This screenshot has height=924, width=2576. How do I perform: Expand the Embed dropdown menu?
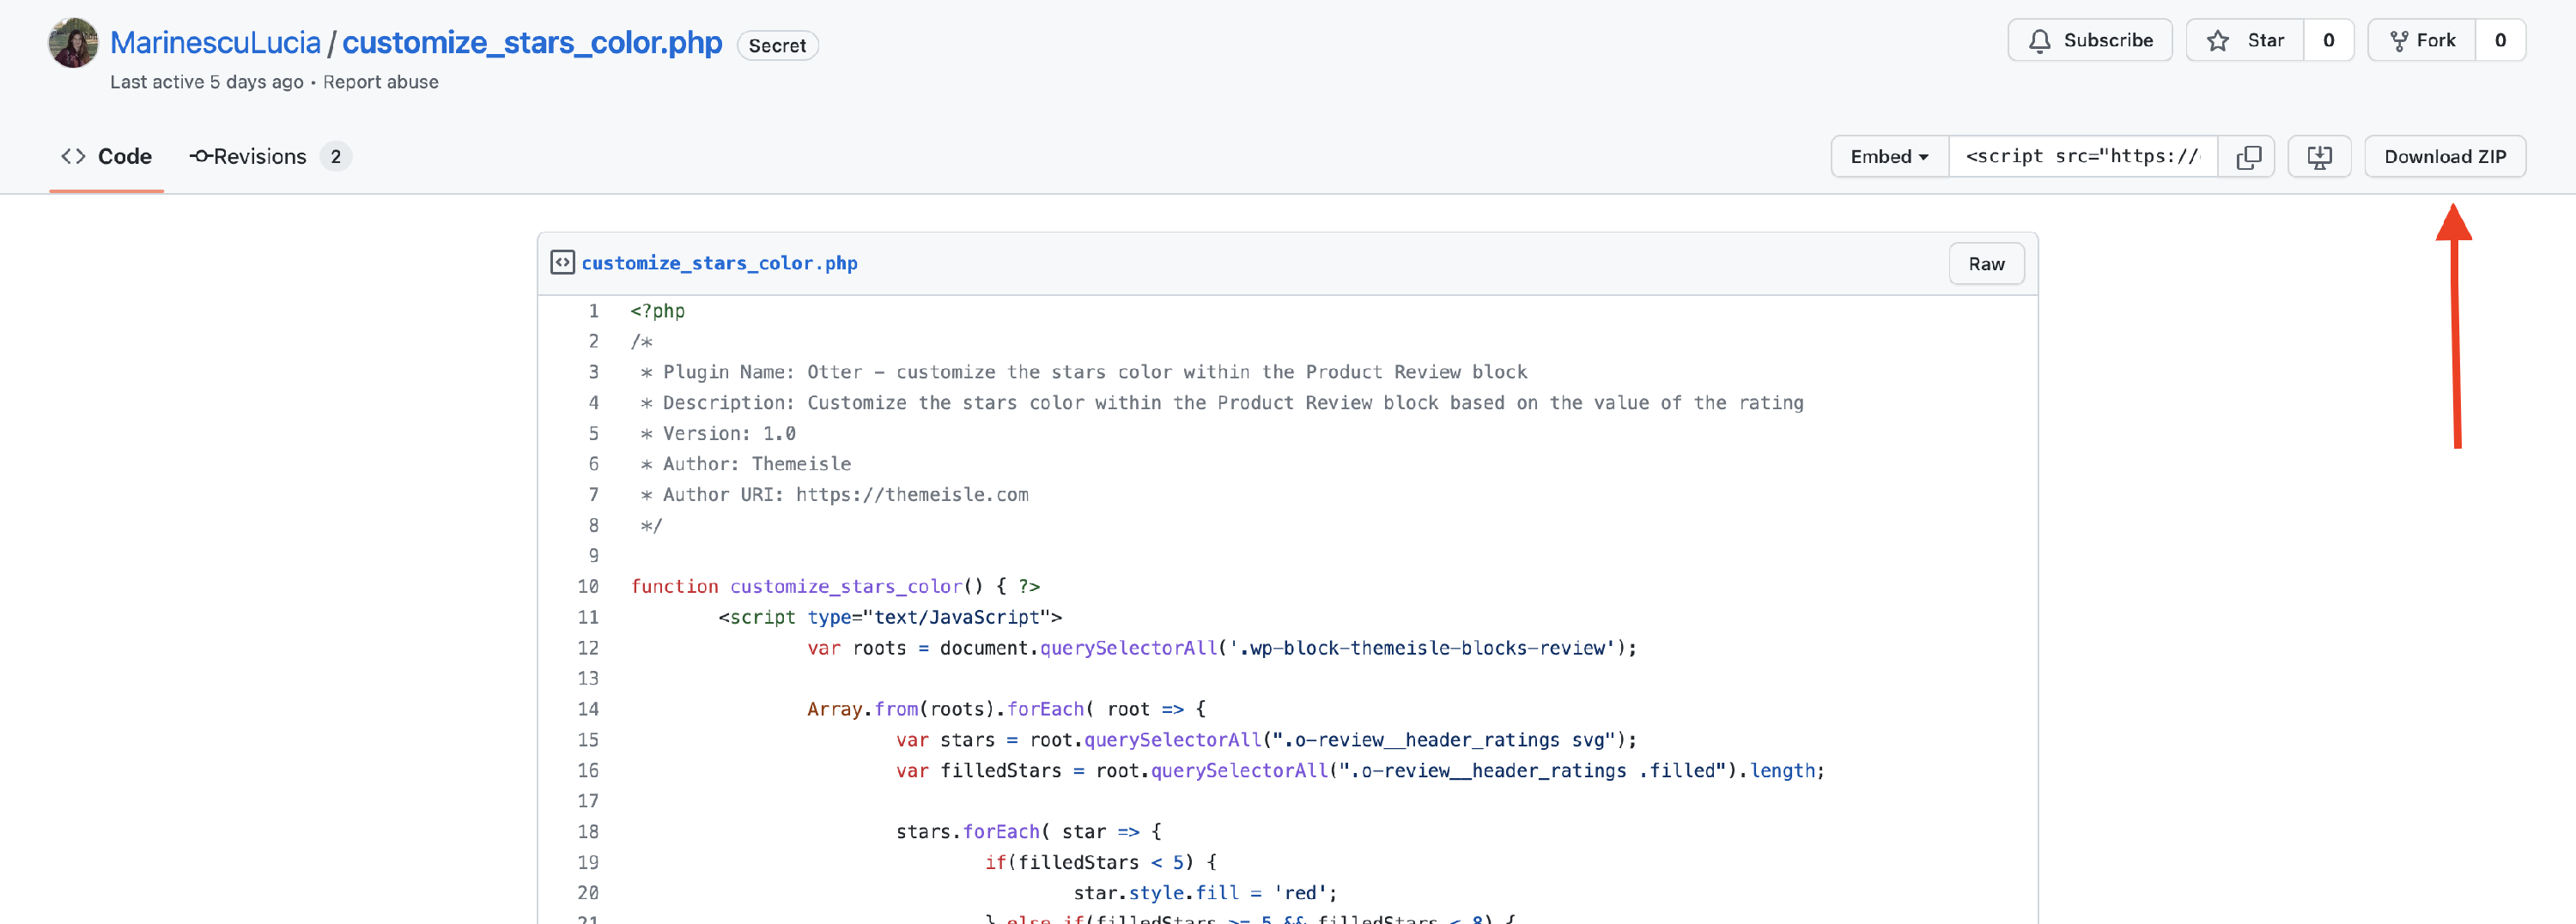1889,157
